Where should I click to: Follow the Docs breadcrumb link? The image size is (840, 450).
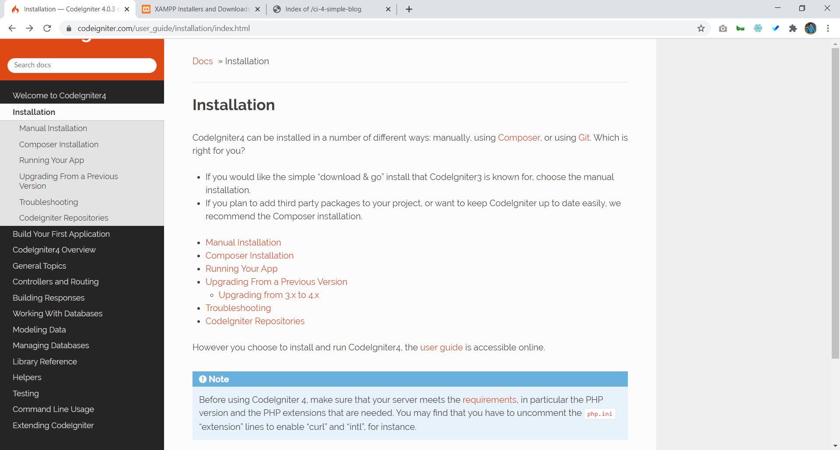tap(203, 61)
